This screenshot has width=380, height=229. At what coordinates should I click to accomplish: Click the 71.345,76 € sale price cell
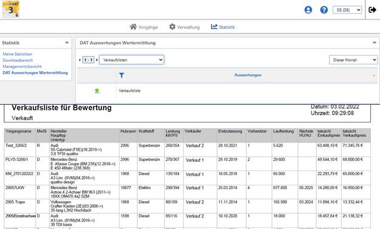pos(353,145)
